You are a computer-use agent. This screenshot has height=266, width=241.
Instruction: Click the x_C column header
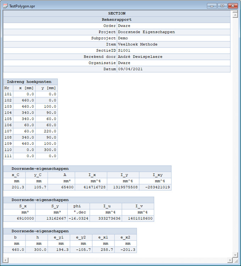(x=15, y=175)
